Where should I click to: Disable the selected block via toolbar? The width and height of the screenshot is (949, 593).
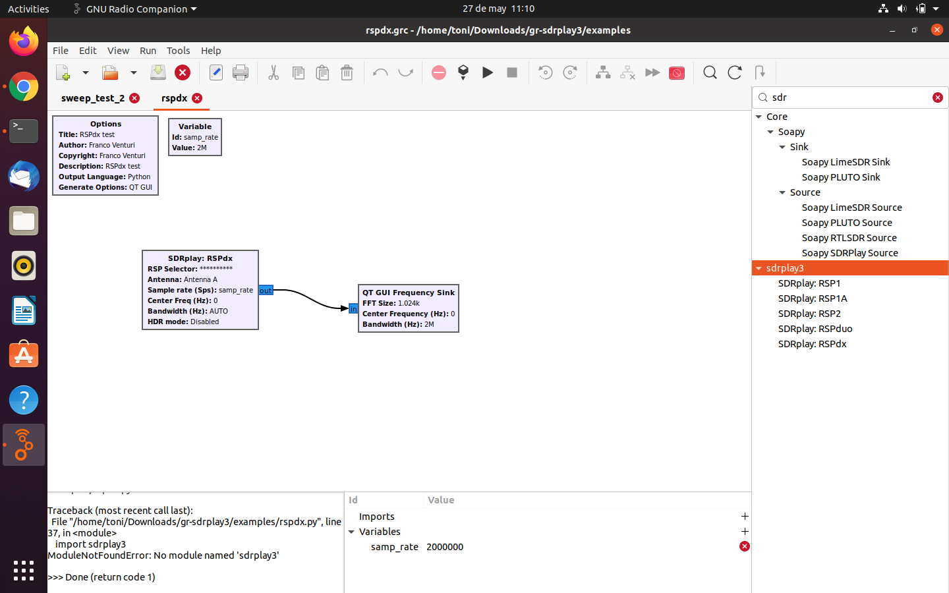tap(627, 72)
